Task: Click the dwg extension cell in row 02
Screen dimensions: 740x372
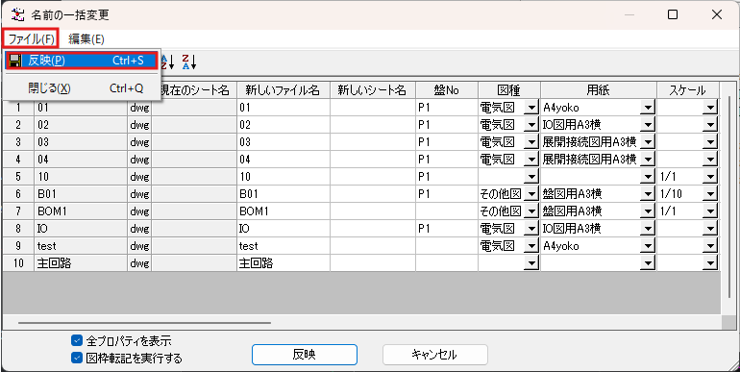Action: tap(139, 125)
